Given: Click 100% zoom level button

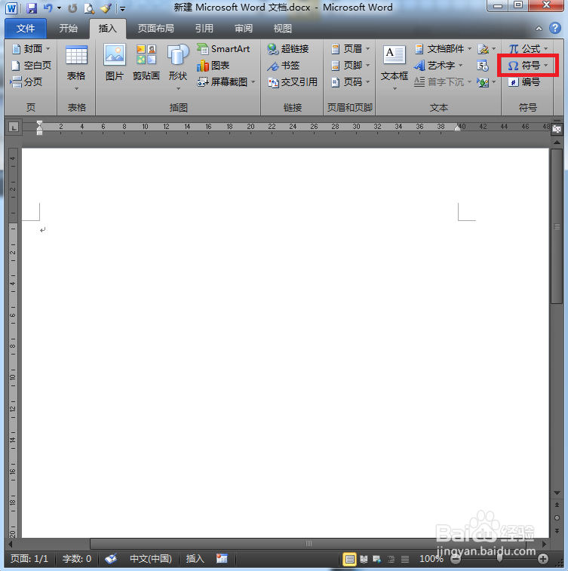Looking at the screenshot, I should pyautogui.click(x=431, y=559).
